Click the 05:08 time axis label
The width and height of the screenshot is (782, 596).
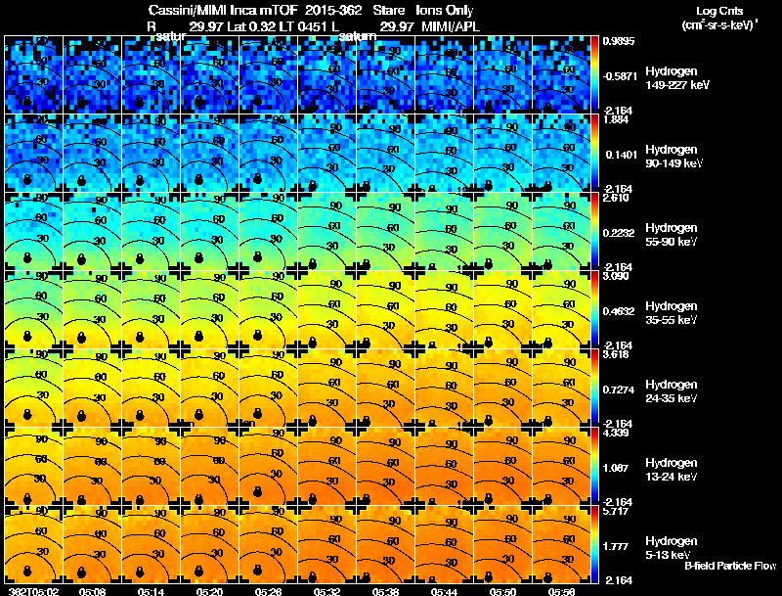coord(92,591)
